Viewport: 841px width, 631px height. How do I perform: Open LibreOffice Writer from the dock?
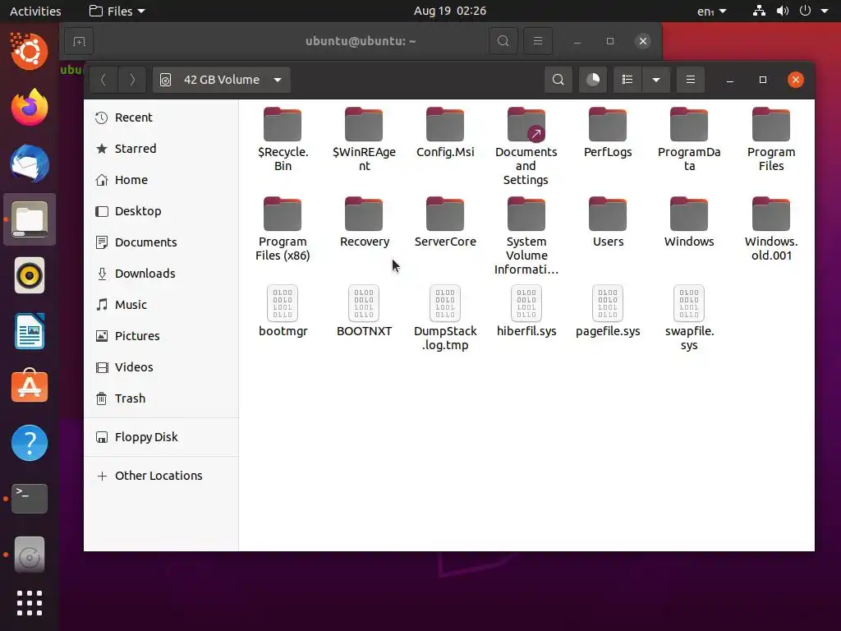point(30,331)
